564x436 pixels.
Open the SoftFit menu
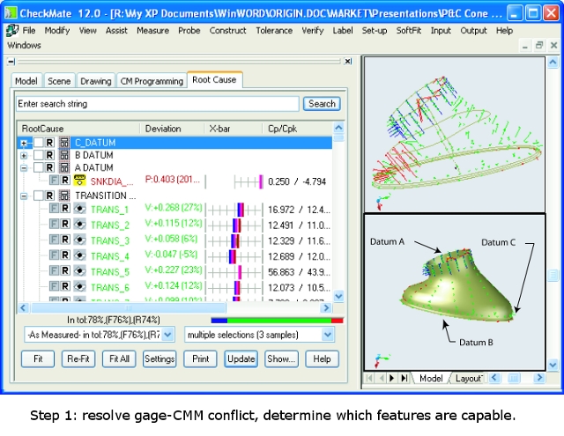click(409, 31)
